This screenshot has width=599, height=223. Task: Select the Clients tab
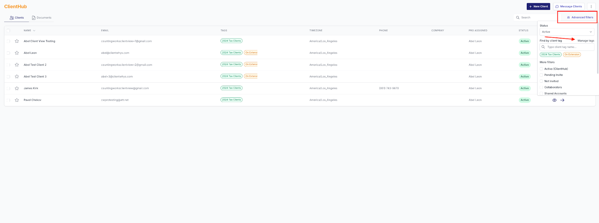(x=17, y=18)
